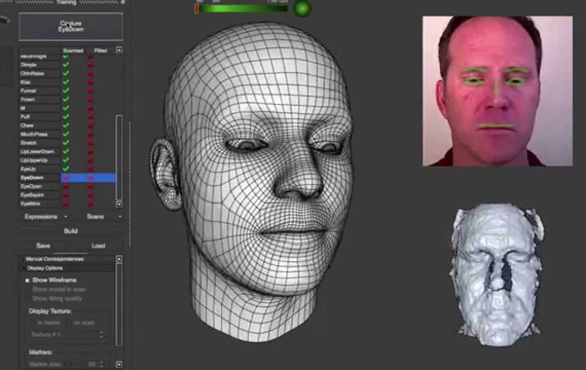Click the red X in Dimple's Fitted column
Screen dimensions: 586x370
tap(90, 64)
